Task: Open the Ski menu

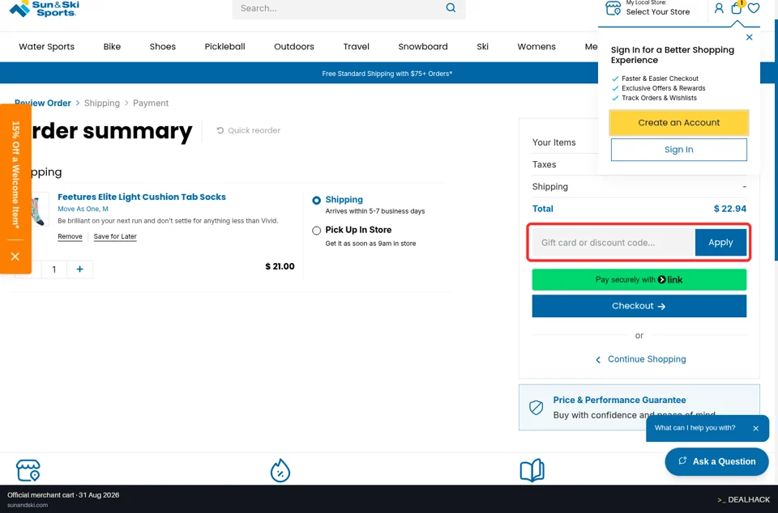Action: click(483, 47)
